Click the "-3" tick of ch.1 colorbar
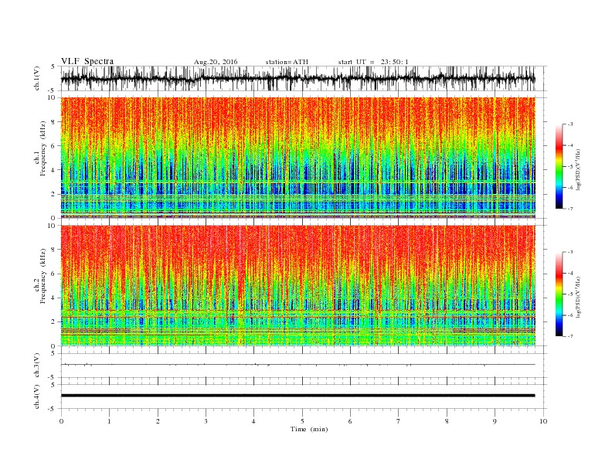Viewport: 612px width, 473px height. point(569,124)
